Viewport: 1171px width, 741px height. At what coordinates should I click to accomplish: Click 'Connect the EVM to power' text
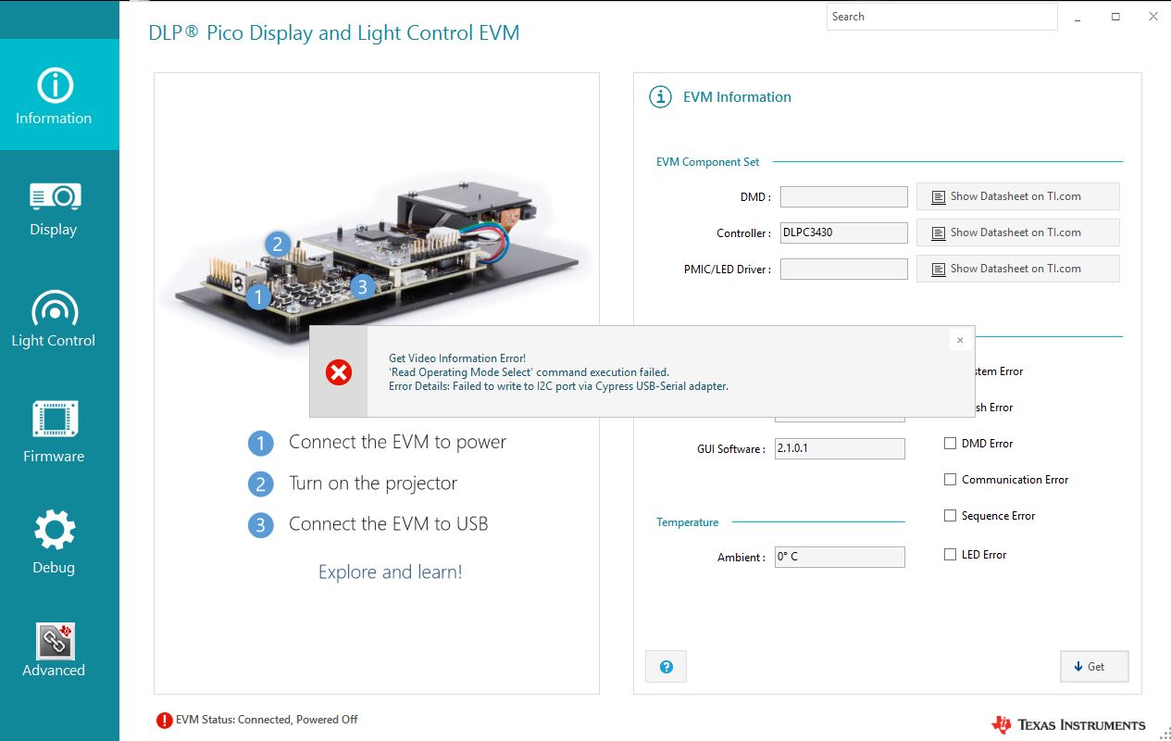click(397, 442)
